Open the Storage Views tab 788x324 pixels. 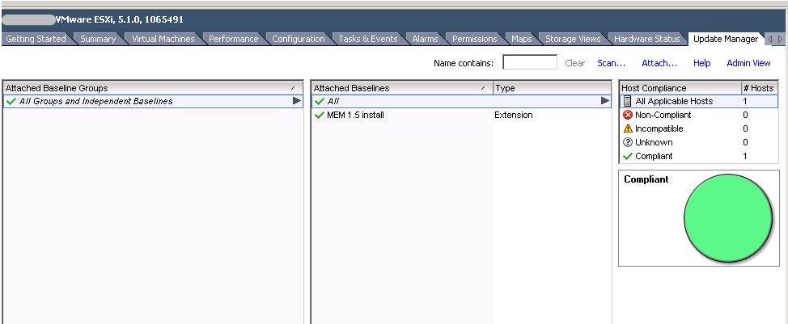coord(573,39)
